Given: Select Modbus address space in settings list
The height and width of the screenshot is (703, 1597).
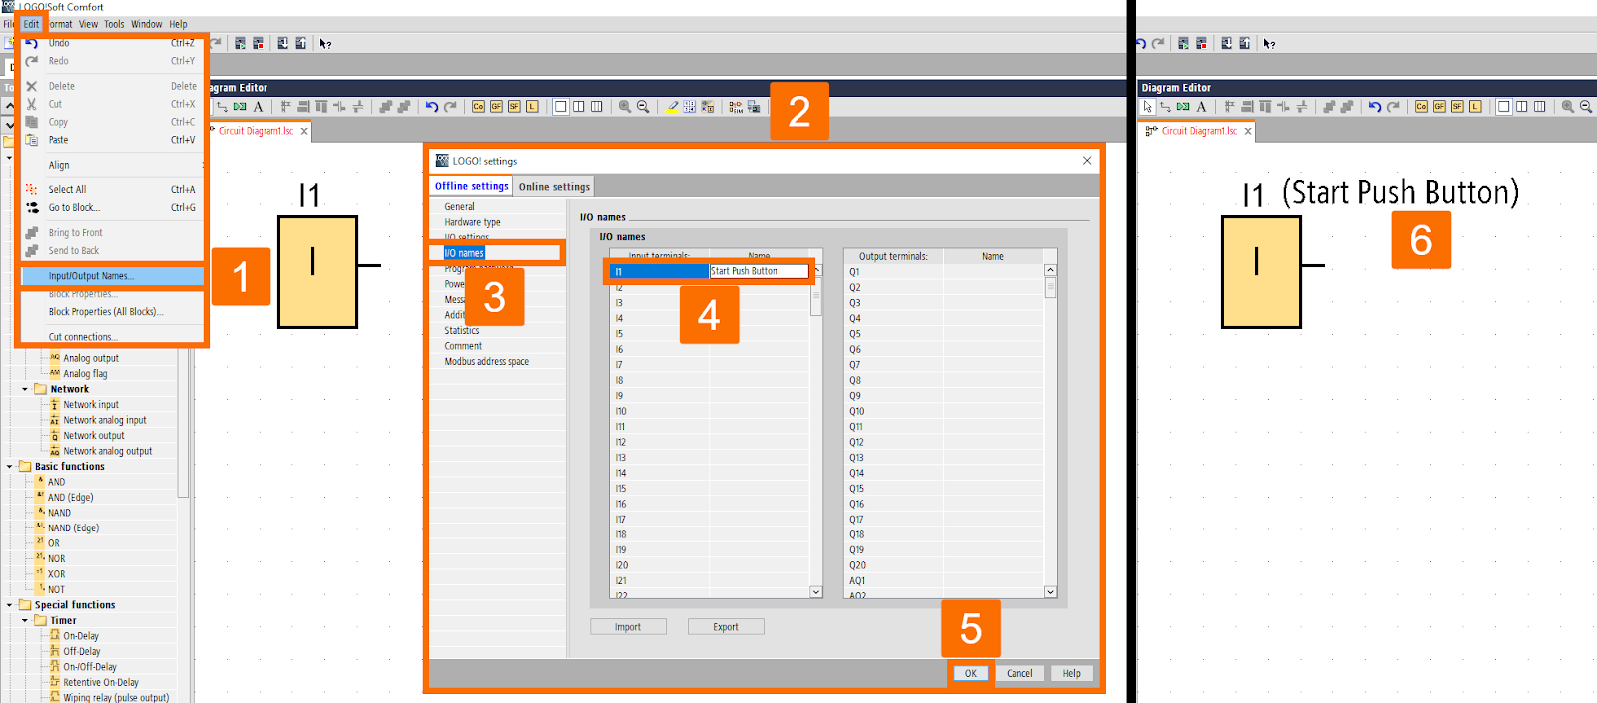Looking at the screenshot, I should 486,362.
